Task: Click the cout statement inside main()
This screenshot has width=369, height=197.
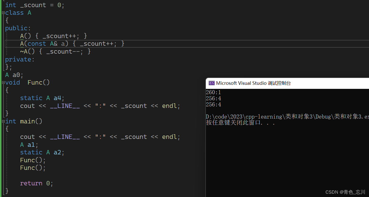Action: click(x=100, y=137)
